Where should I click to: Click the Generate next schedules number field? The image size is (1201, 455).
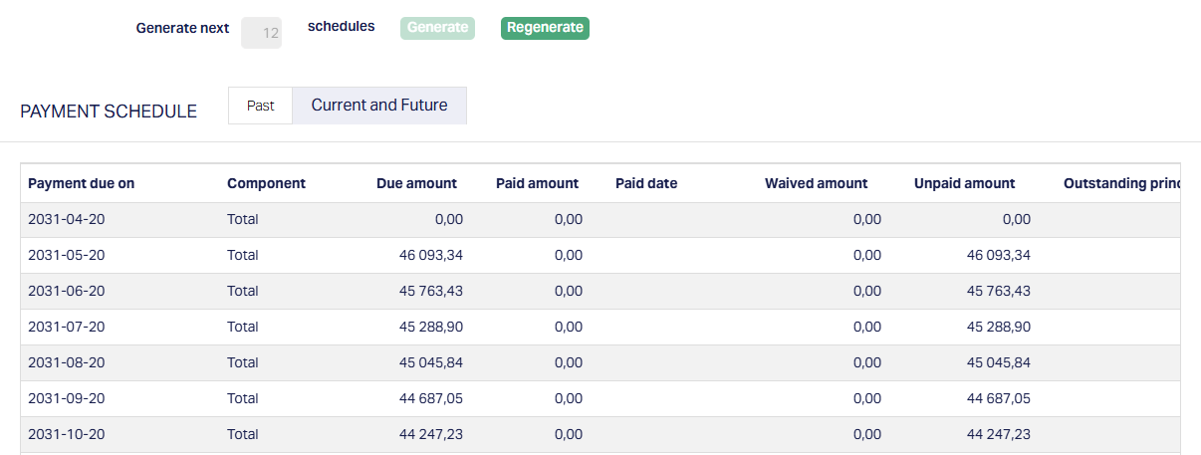coord(261,32)
